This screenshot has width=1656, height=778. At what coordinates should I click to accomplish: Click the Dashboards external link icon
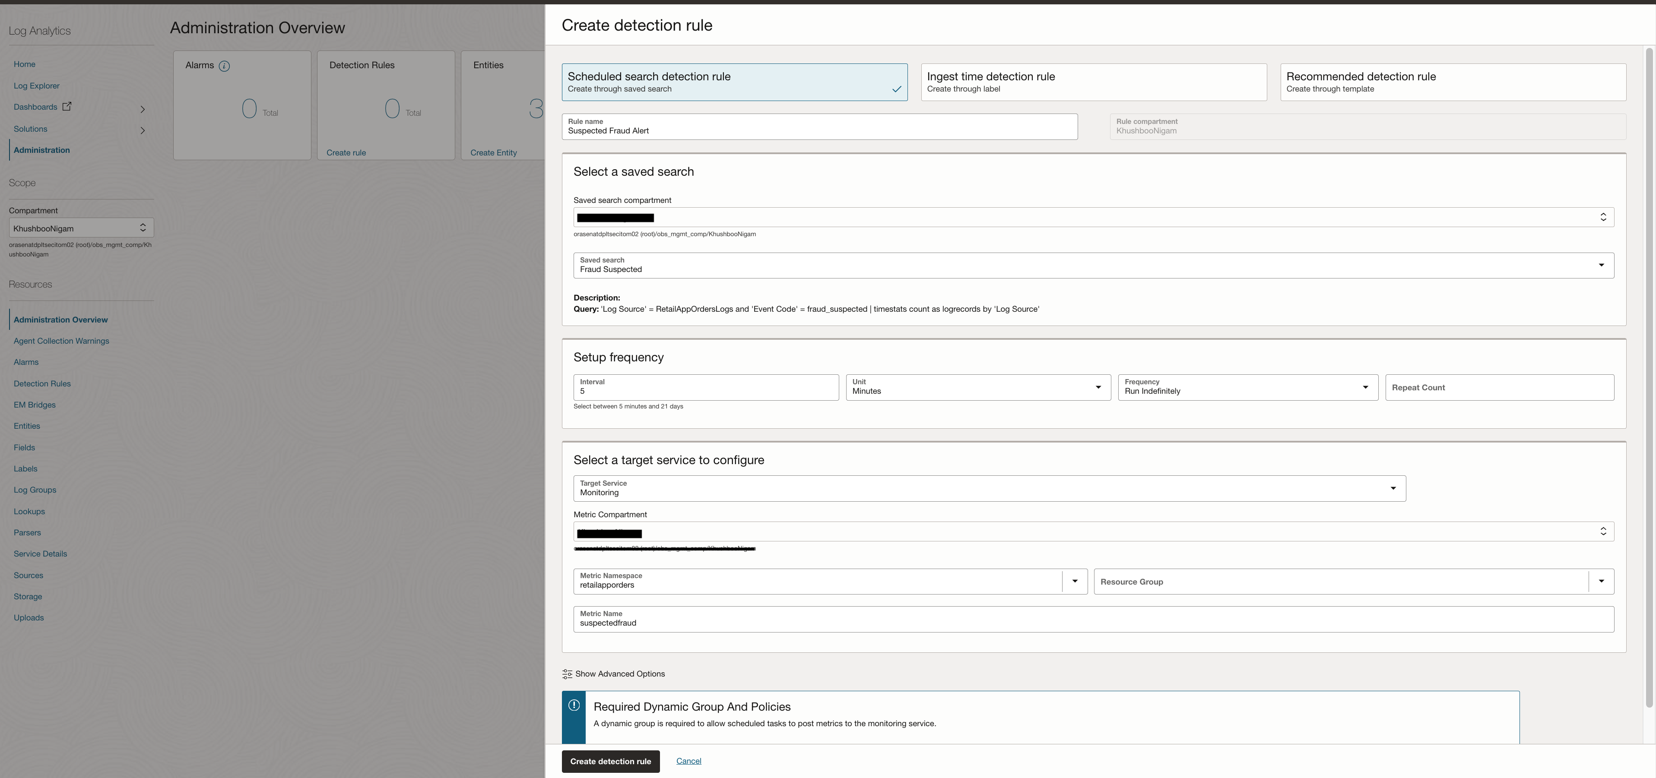click(67, 107)
